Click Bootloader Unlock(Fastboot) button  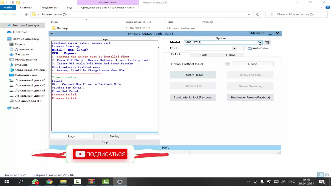pyautogui.click(x=193, y=97)
